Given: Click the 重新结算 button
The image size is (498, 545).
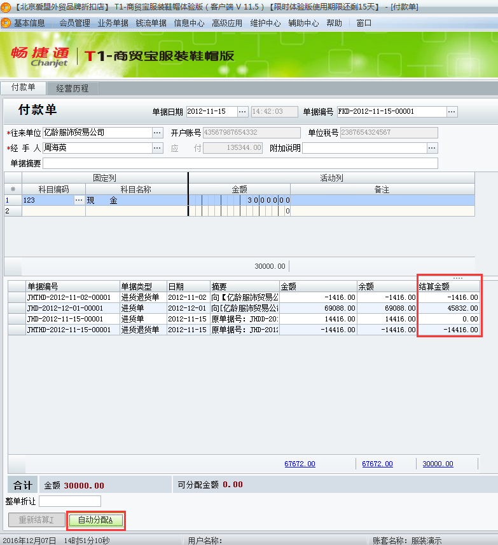Looking at the screenshot, I should click(x=36, y=520).
